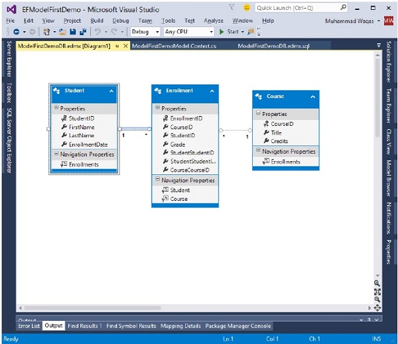Open the Find Symbol Results tab

pos(131,326)
